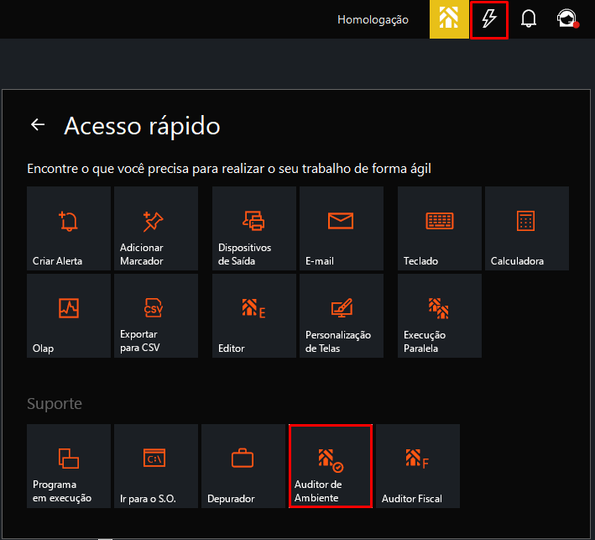The width and height of the screenshot is (595, 540).
Task: Click Ir para o S.O. tile
Action: click(x=156, y=466)
